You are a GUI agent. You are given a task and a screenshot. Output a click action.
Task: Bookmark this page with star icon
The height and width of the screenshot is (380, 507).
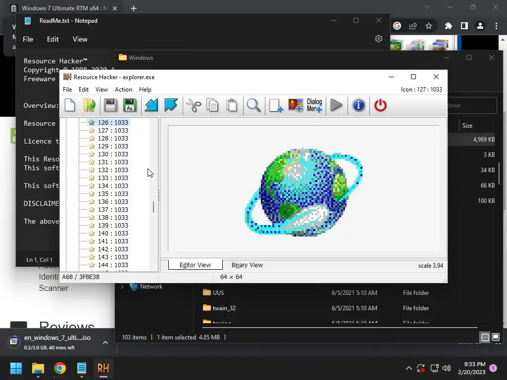click(x=429, y=26)
